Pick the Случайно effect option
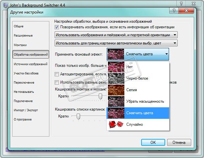204x158 pixels. [x=138, y=124]
